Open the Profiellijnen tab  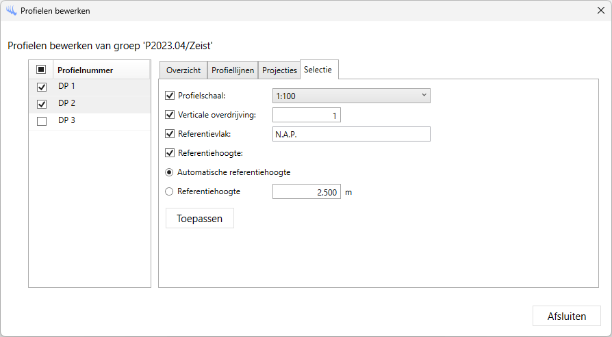coord(233,70)
